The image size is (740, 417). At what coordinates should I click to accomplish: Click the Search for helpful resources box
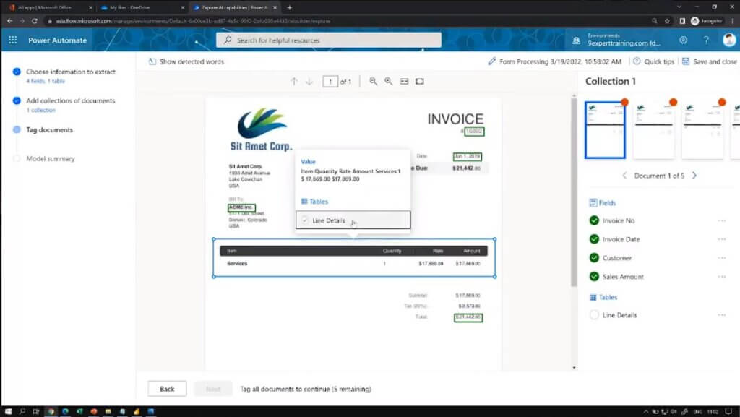point(329,40)
